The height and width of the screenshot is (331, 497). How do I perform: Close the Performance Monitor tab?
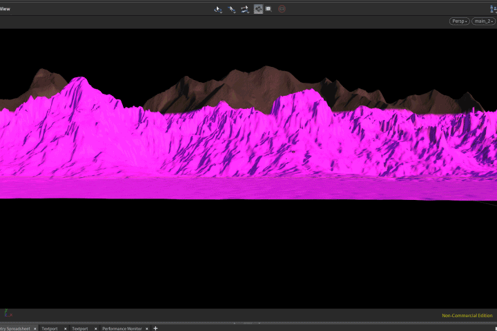coord(147,329)
